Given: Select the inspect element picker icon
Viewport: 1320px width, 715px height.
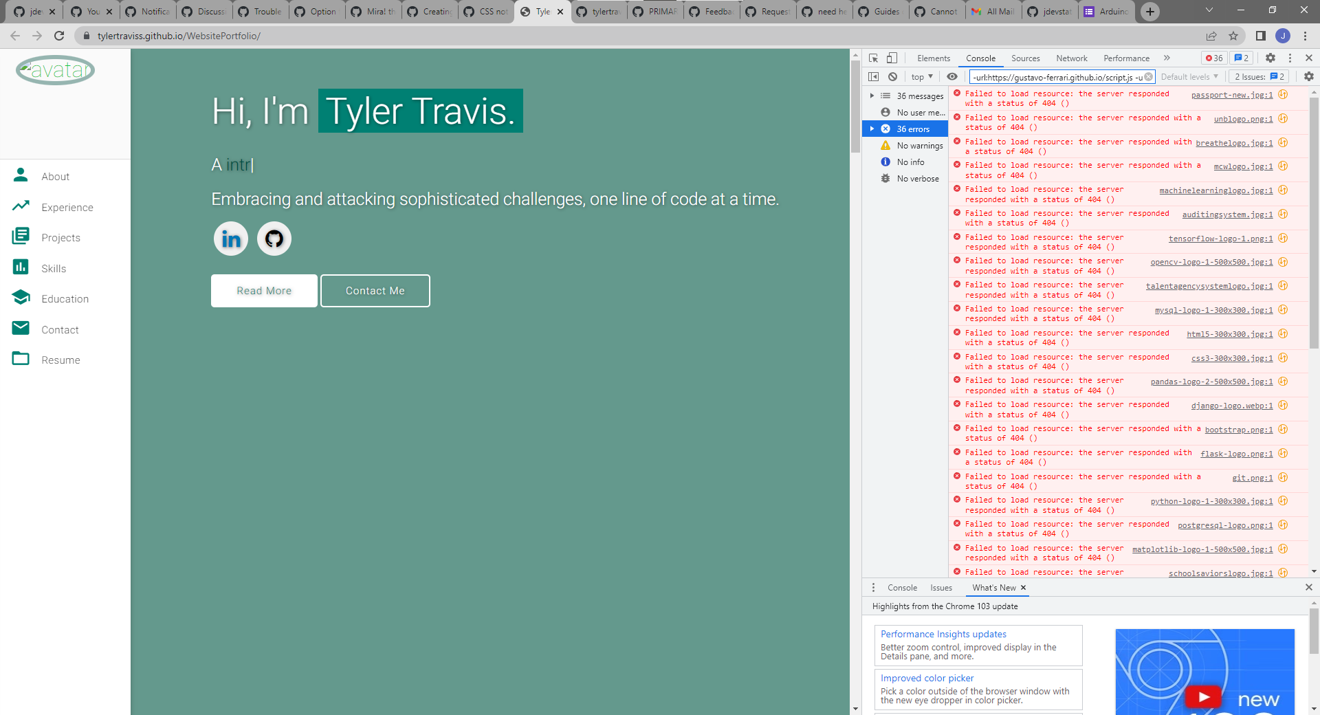Looking at the screenshot, I should pos(874,58).
